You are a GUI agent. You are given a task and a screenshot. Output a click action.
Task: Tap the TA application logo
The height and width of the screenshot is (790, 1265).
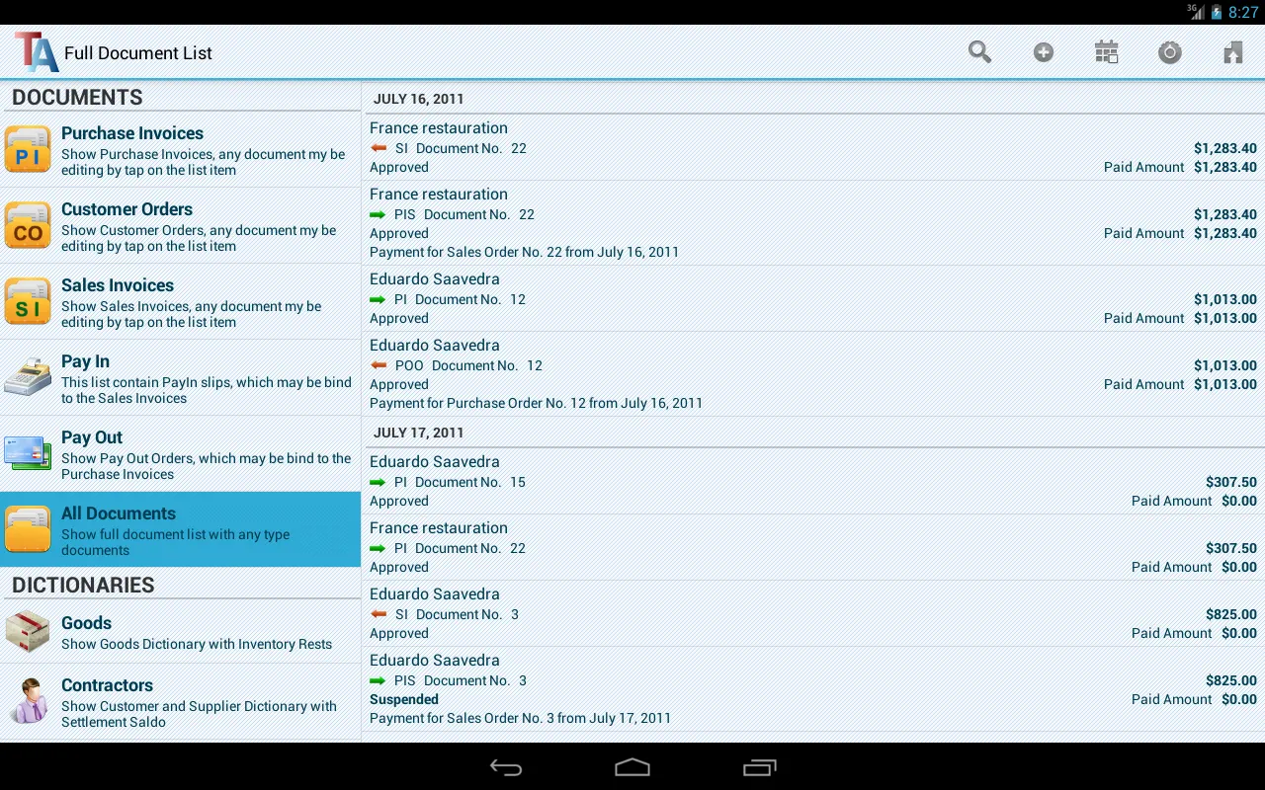point(36,51)
